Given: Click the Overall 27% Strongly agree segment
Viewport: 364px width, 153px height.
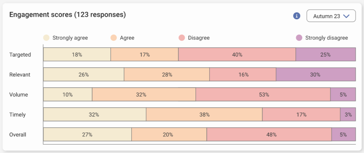Looking at the screenshot, I should pos(87,134).
